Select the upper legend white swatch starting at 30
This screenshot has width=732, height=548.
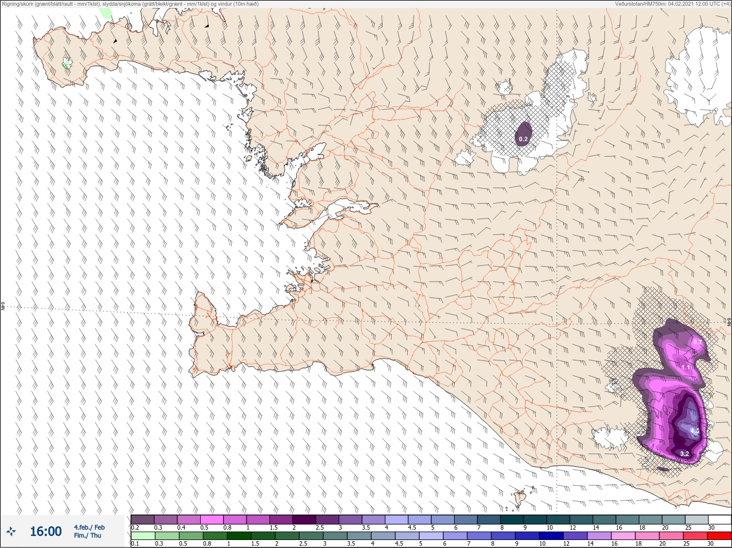click(x=720, y=519)
